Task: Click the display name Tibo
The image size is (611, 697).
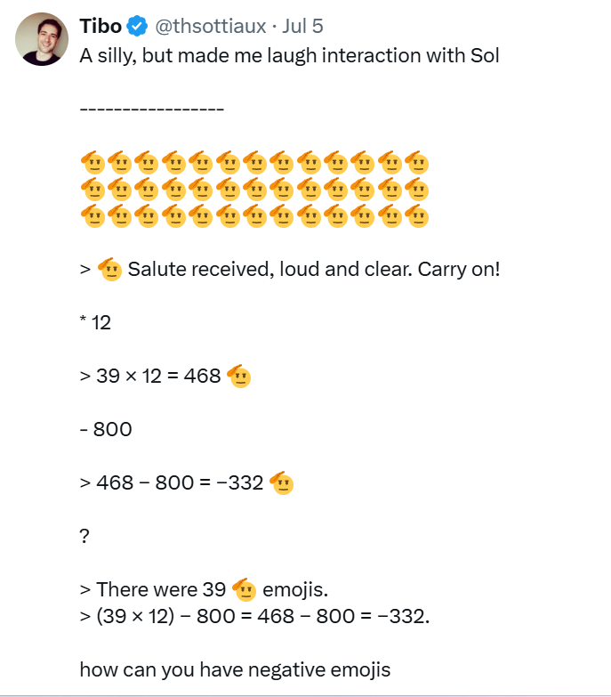Action: [x=100, y=26]
